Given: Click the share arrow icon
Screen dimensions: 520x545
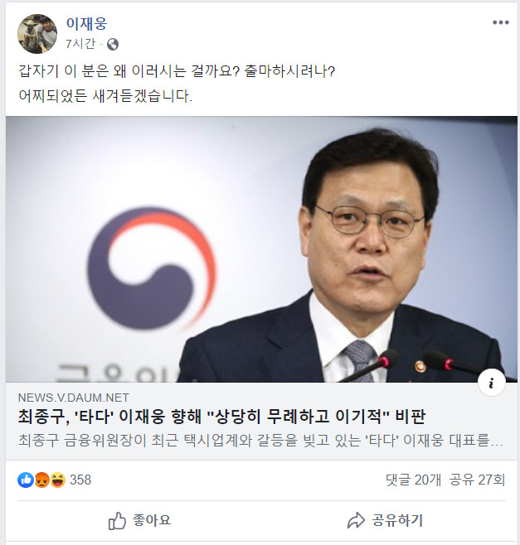Looking at the screenshot, I should pyautogui.click(x=356, y=521).
